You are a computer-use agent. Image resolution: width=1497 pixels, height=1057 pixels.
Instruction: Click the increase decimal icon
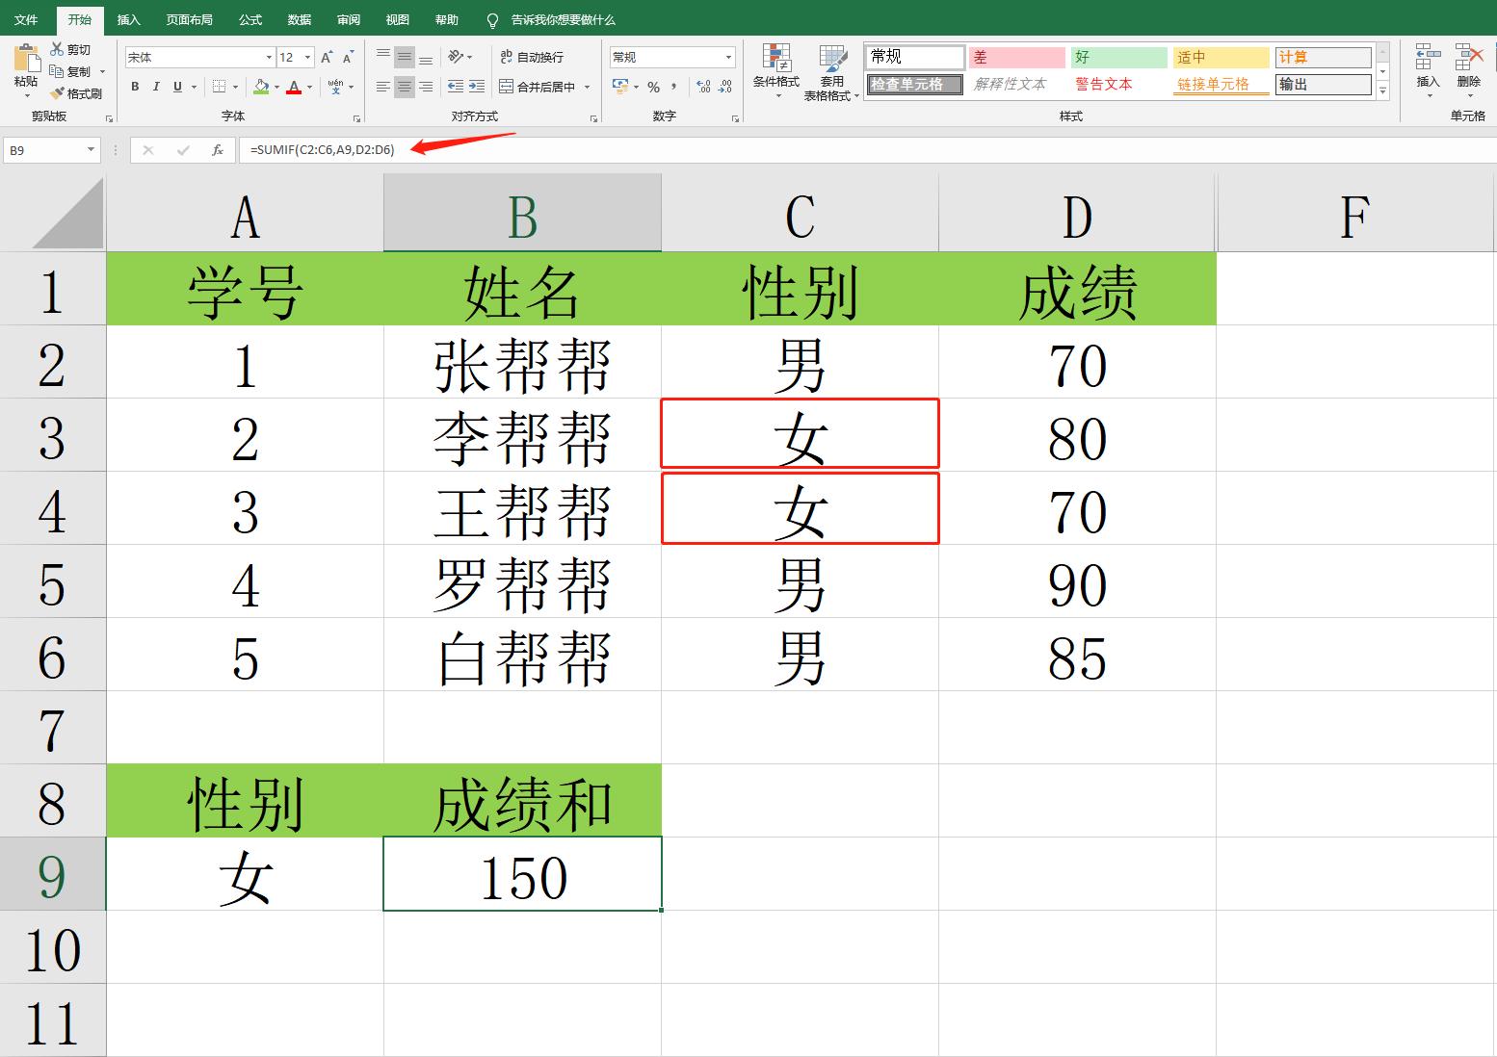703,87
